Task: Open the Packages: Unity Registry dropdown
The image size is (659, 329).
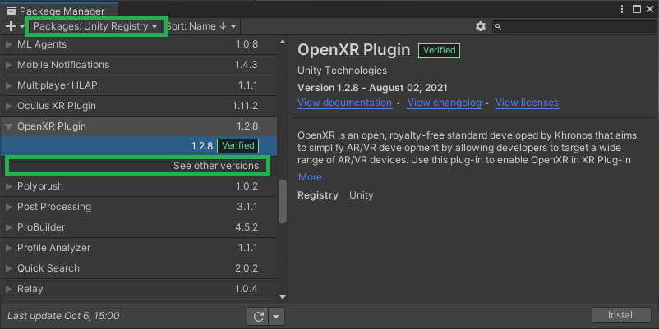Action: pyautogui.click(x=95, y=26)
